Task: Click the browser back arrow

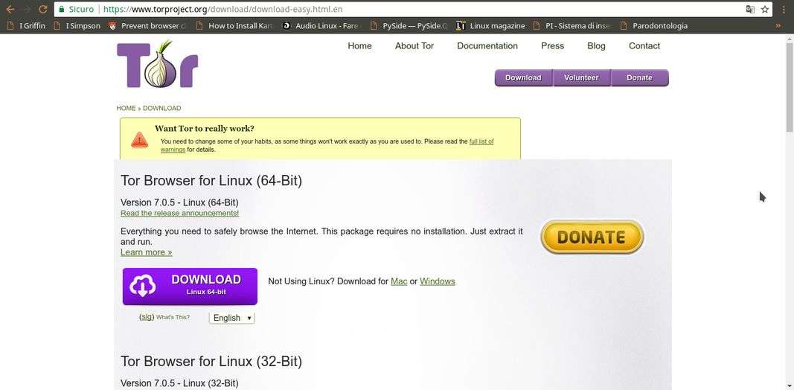Action: [x=10, y=9]
